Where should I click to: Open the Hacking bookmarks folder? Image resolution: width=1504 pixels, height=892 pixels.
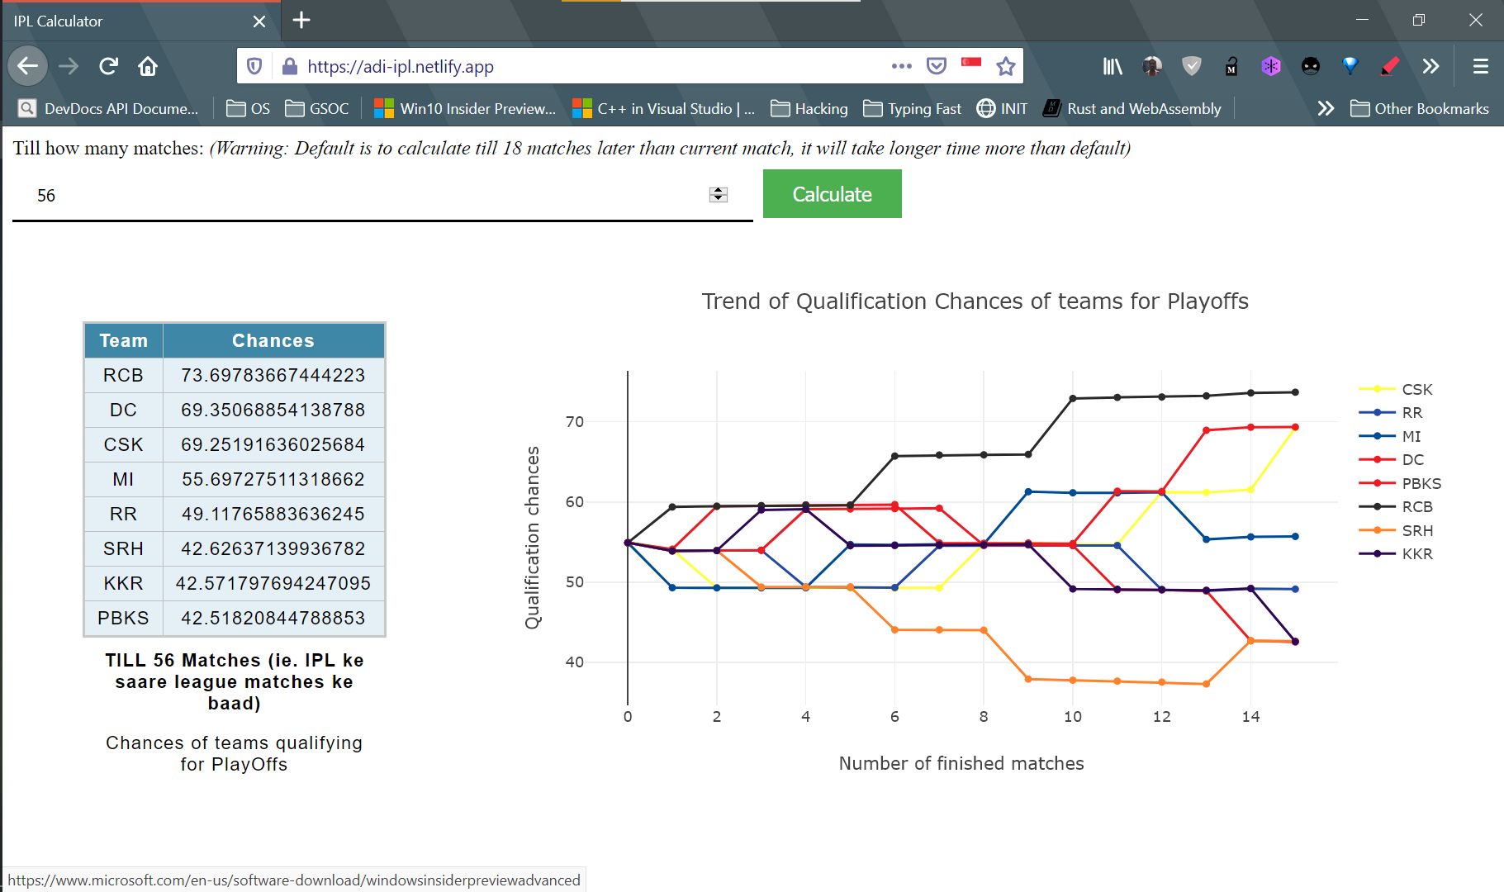click(809, 108)
